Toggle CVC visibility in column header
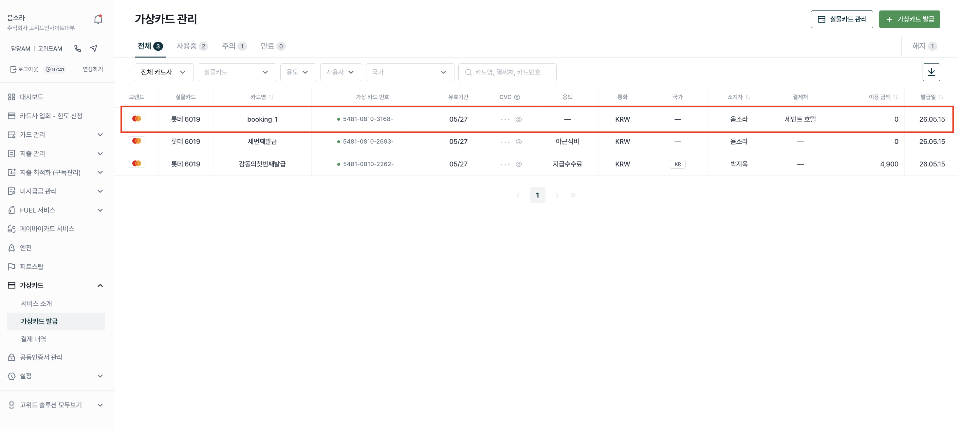 [517, 97]
